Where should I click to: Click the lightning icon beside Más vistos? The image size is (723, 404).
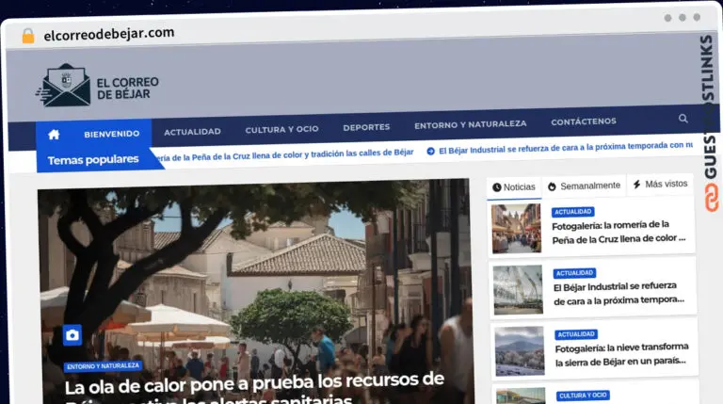[636, 185]
